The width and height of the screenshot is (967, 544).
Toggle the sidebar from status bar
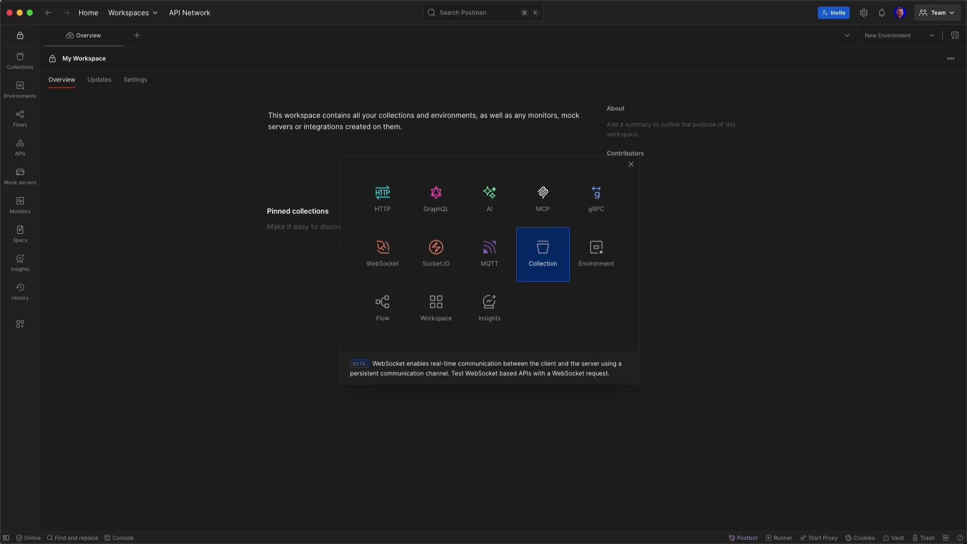[6, 537]
